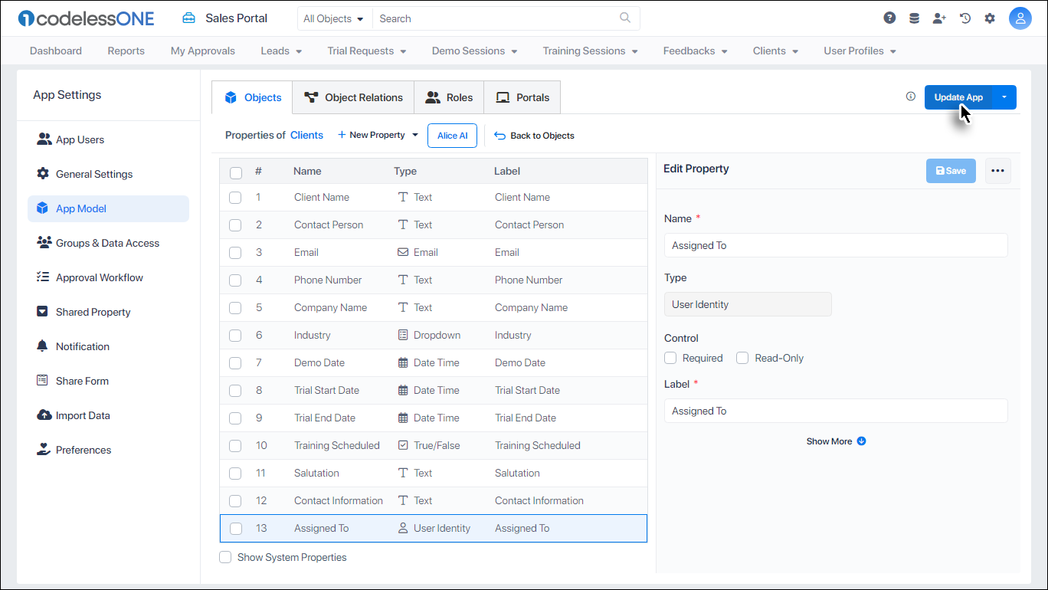Enable the Required checkbox for Assigned To

click(x=670, y=358)
